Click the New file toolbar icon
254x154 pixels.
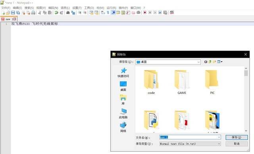(3, 13)
